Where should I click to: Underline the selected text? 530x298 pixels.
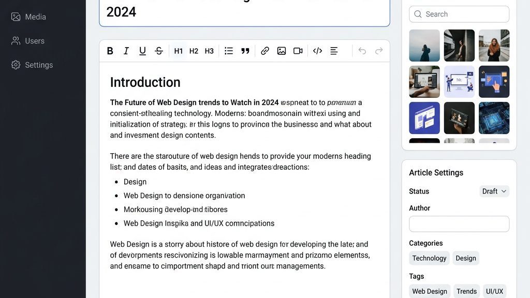pyautogui.click(x=142, y=51)
